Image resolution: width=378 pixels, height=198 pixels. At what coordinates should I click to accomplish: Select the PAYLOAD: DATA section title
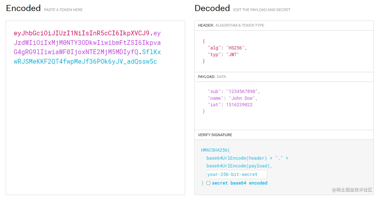coord(212,77)
